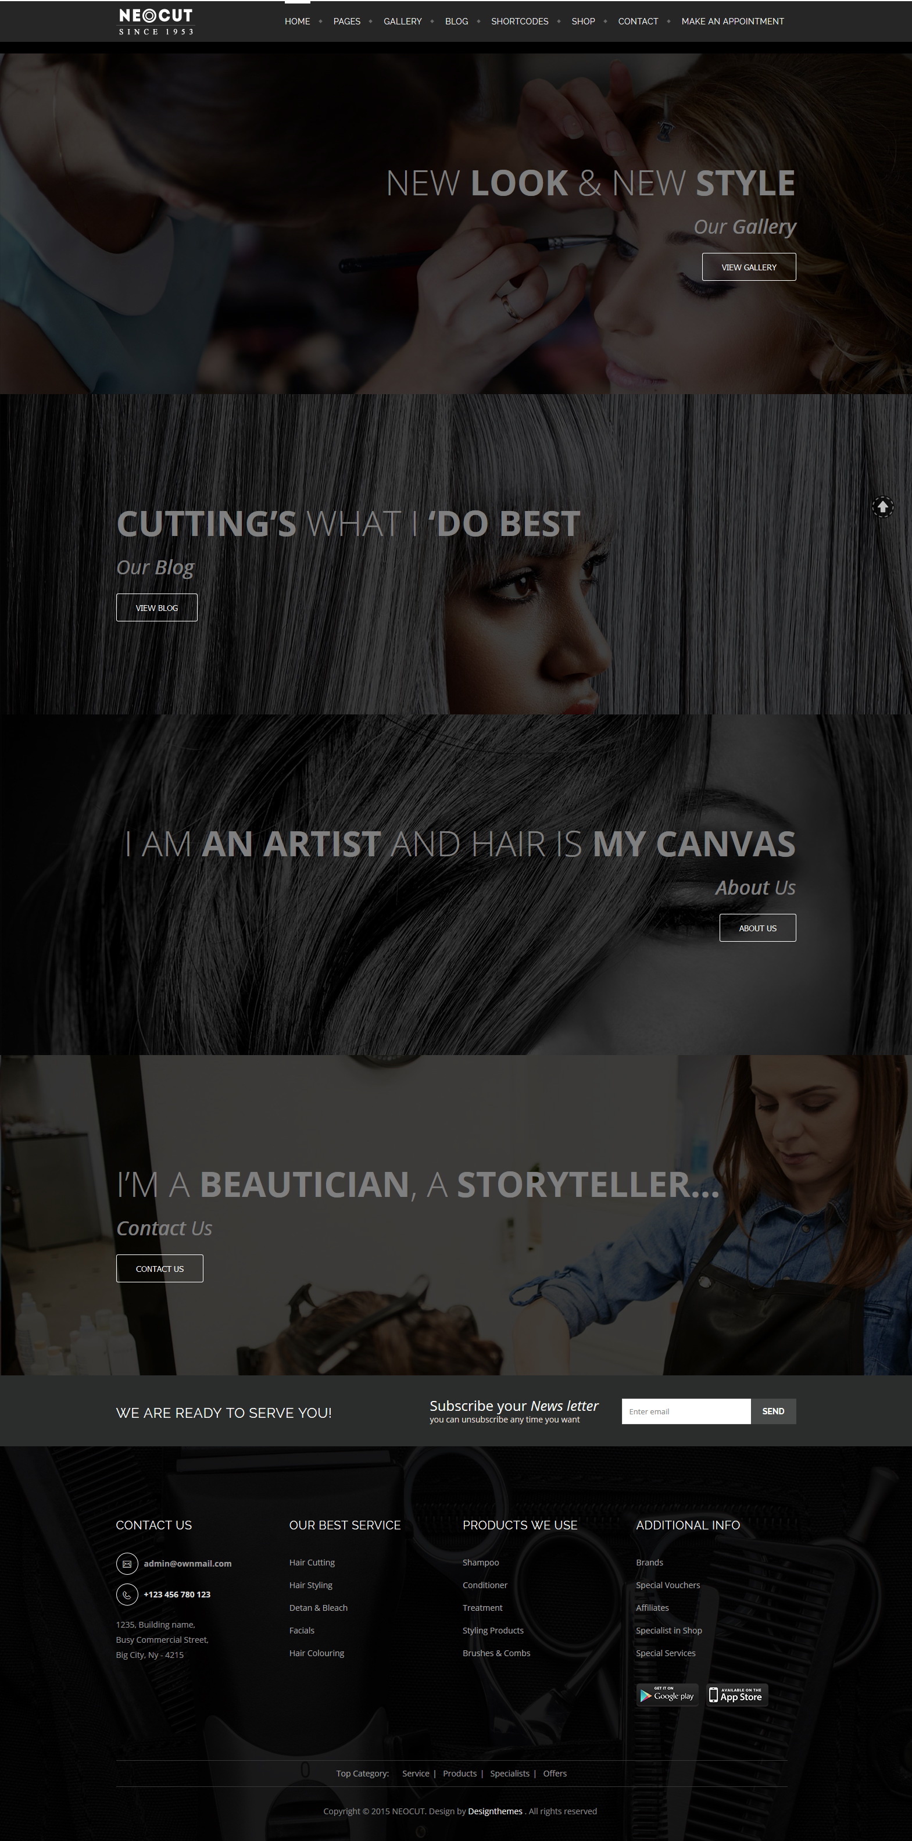The width and height of the screenshot is (912, 1841).
Task: Click the Contact Us outlined button
Action: [159, 1268]
